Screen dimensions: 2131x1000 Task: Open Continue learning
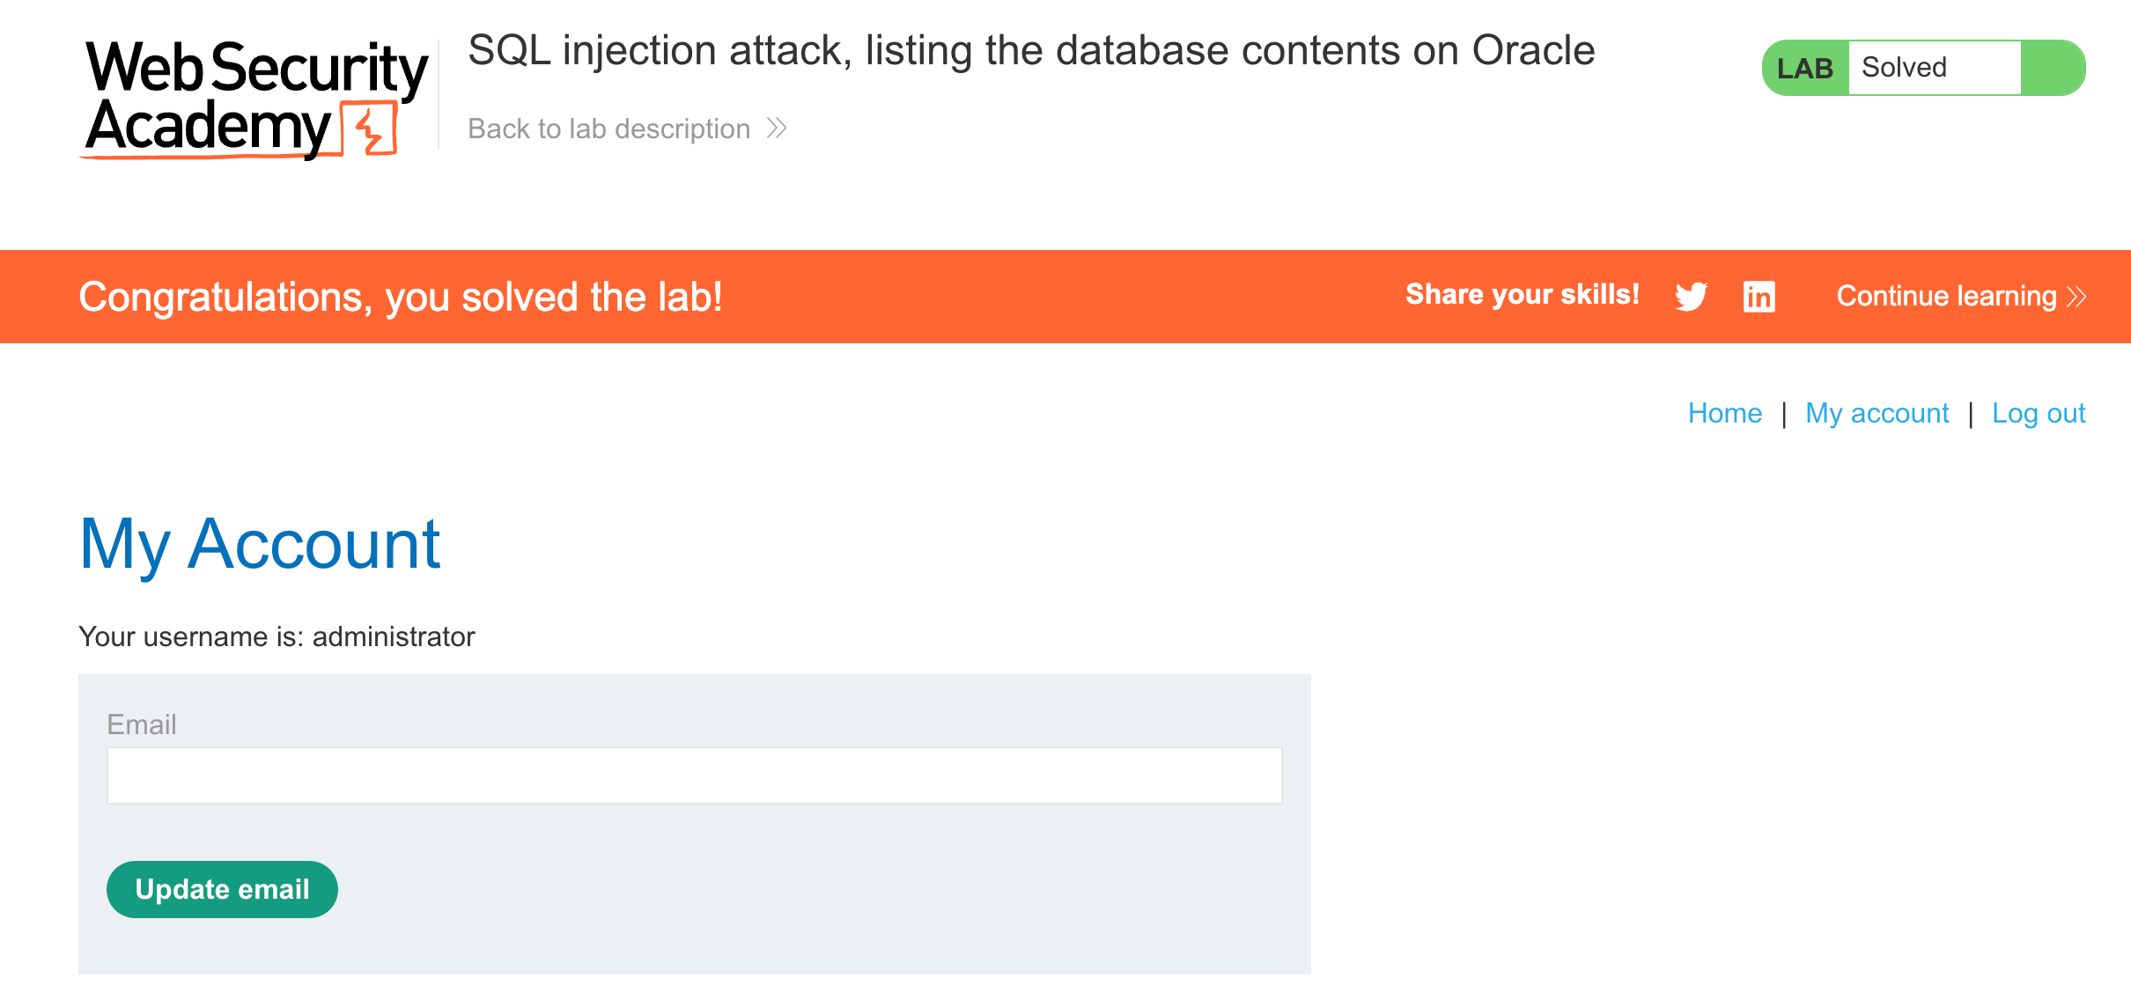pyautogui.click(x=1946, y=296)
